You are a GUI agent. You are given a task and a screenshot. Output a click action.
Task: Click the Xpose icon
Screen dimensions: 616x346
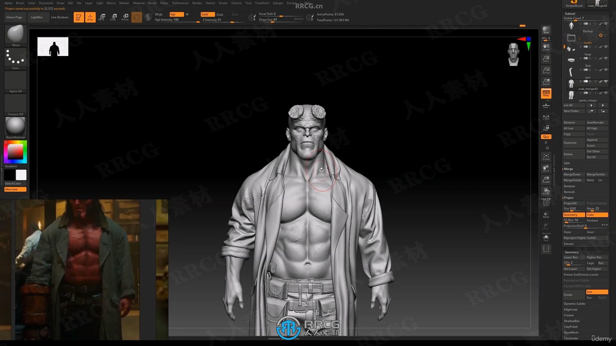click(546, 249)
